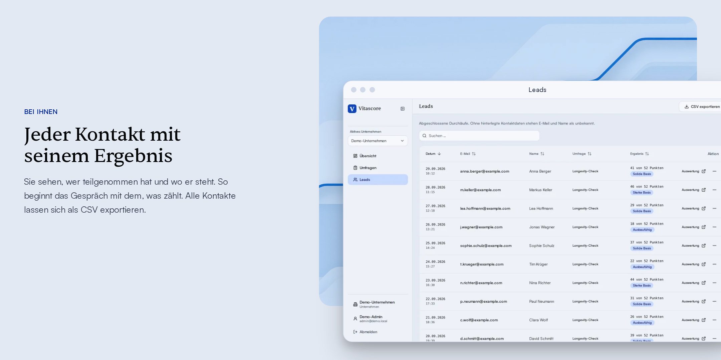This screenshot has width=721, height=360.
Task: Open Auswertung for p.neumann@example.com
Action: tap(694, 301)
